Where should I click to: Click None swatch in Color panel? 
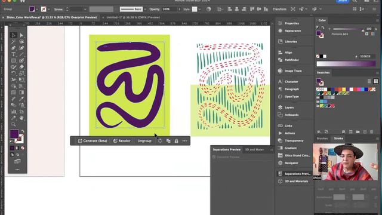(318, 56)
